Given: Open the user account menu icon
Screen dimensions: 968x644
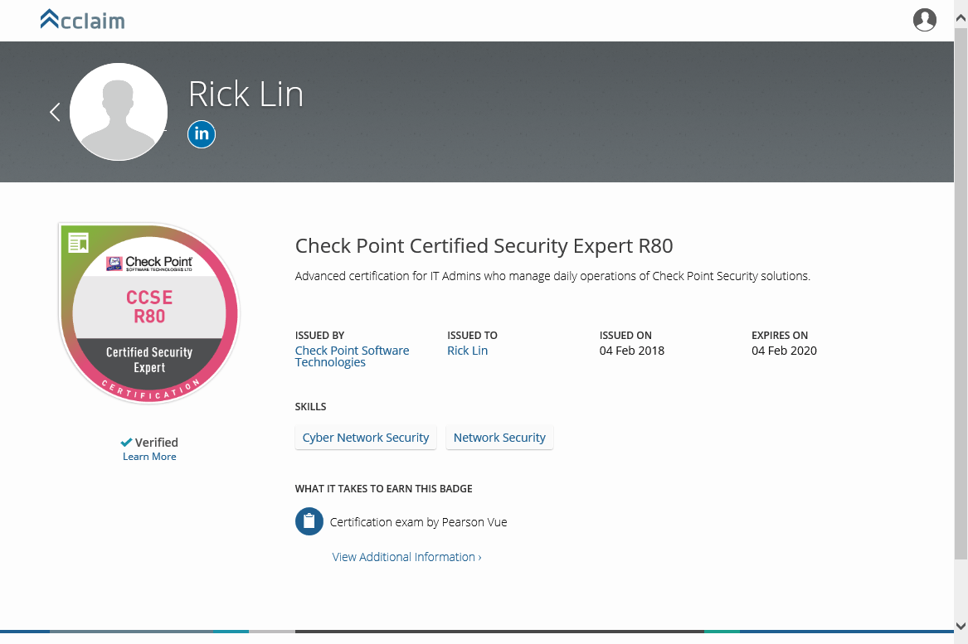Looking at the screenshot, I should (x=925, y=20).
